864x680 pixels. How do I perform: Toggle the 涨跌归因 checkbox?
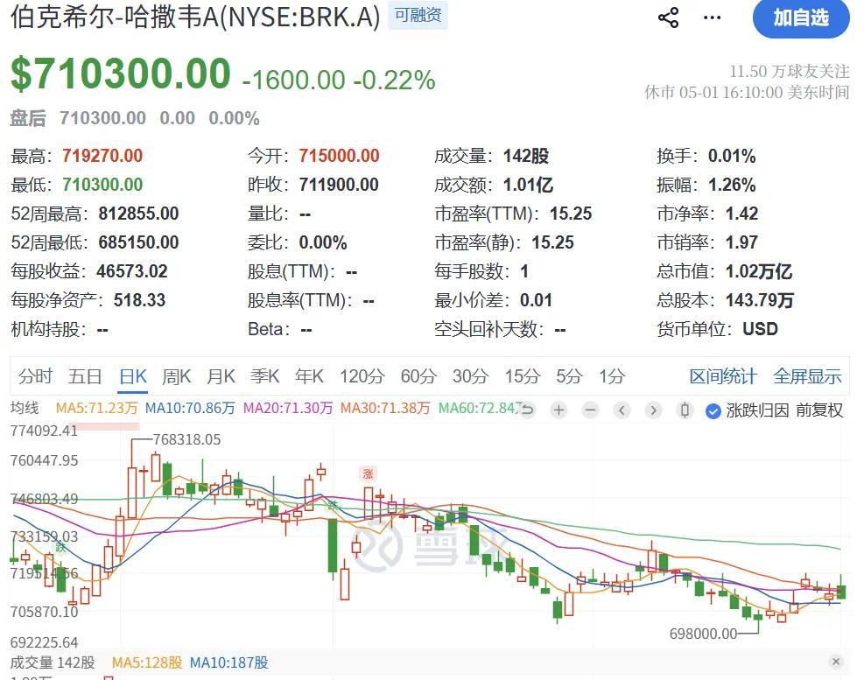pos(713,411)
